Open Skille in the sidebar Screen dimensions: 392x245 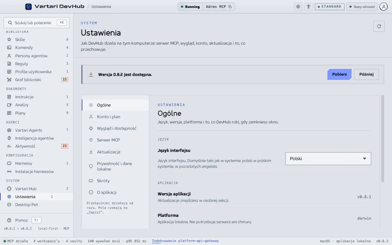(37, 40)
